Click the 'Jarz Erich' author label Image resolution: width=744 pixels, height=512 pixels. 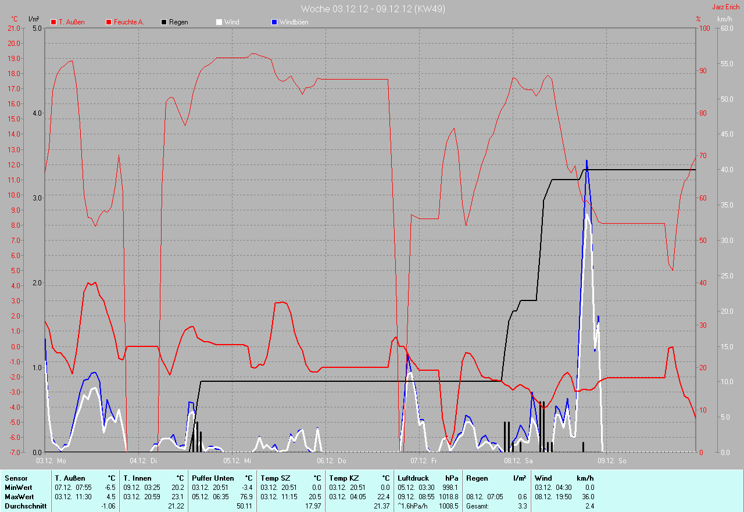point(726,7)
